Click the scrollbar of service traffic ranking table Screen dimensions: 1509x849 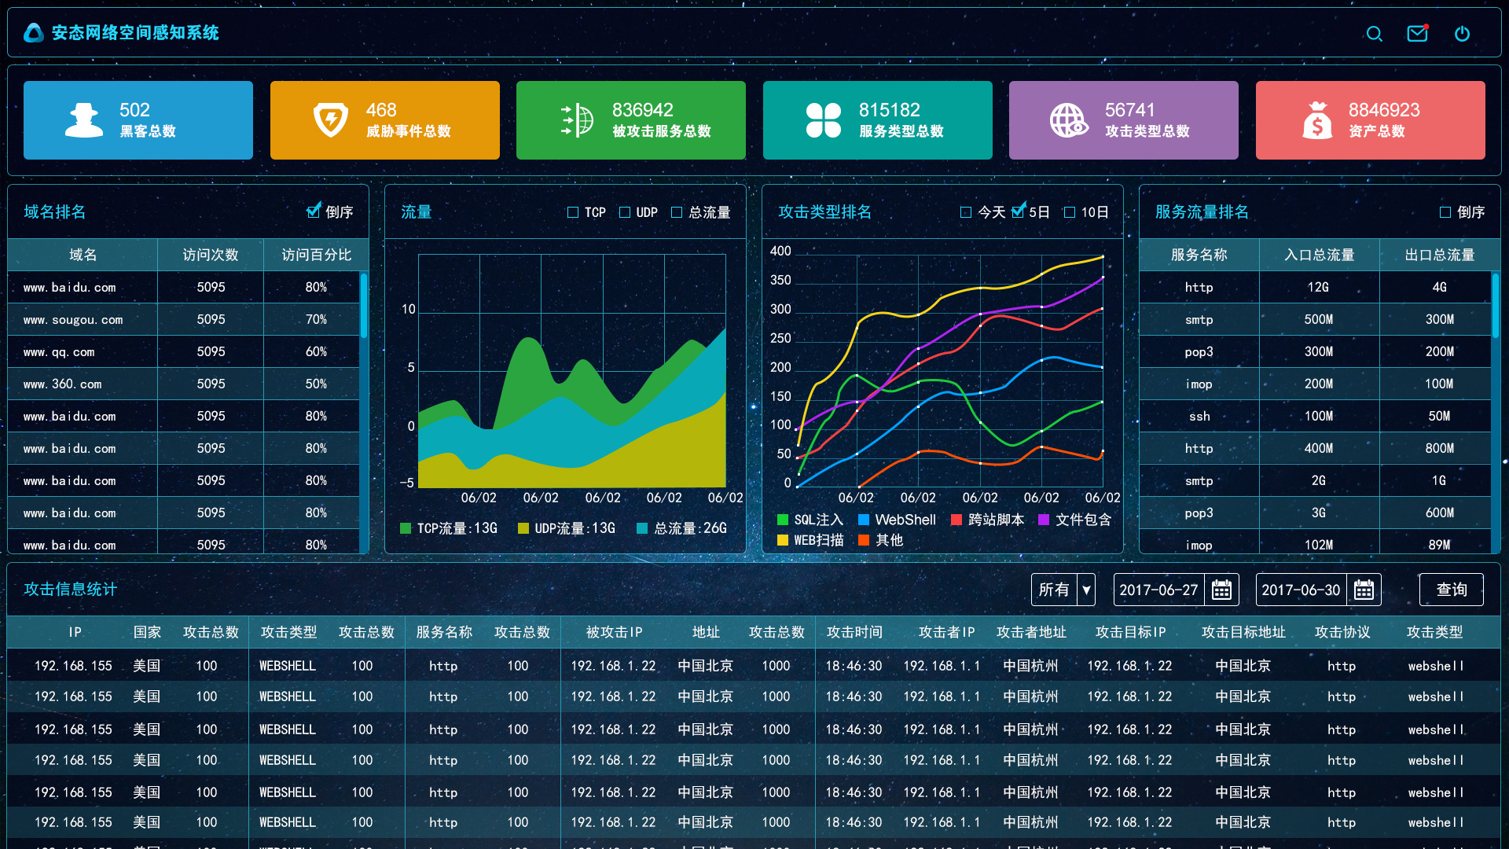point(1496,306)
